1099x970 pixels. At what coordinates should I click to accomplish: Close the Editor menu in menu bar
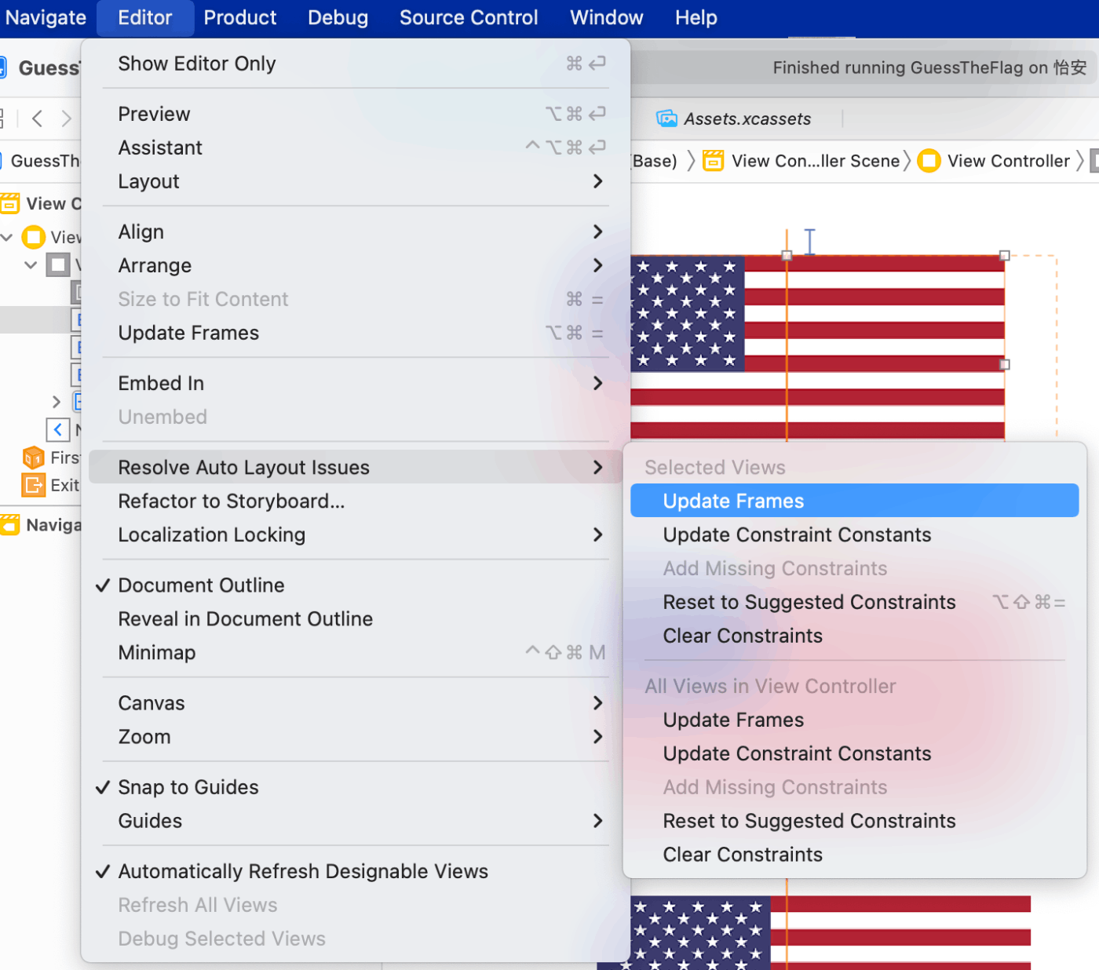tap(145, 17)
